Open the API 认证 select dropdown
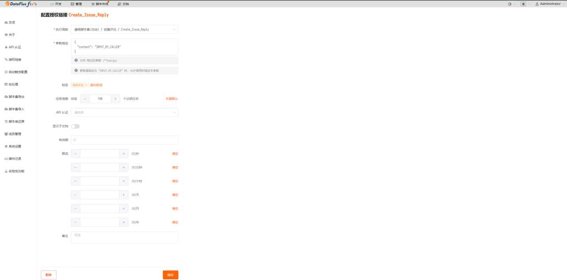Viewport: 567px width, 280px height. tap(124, 113)
